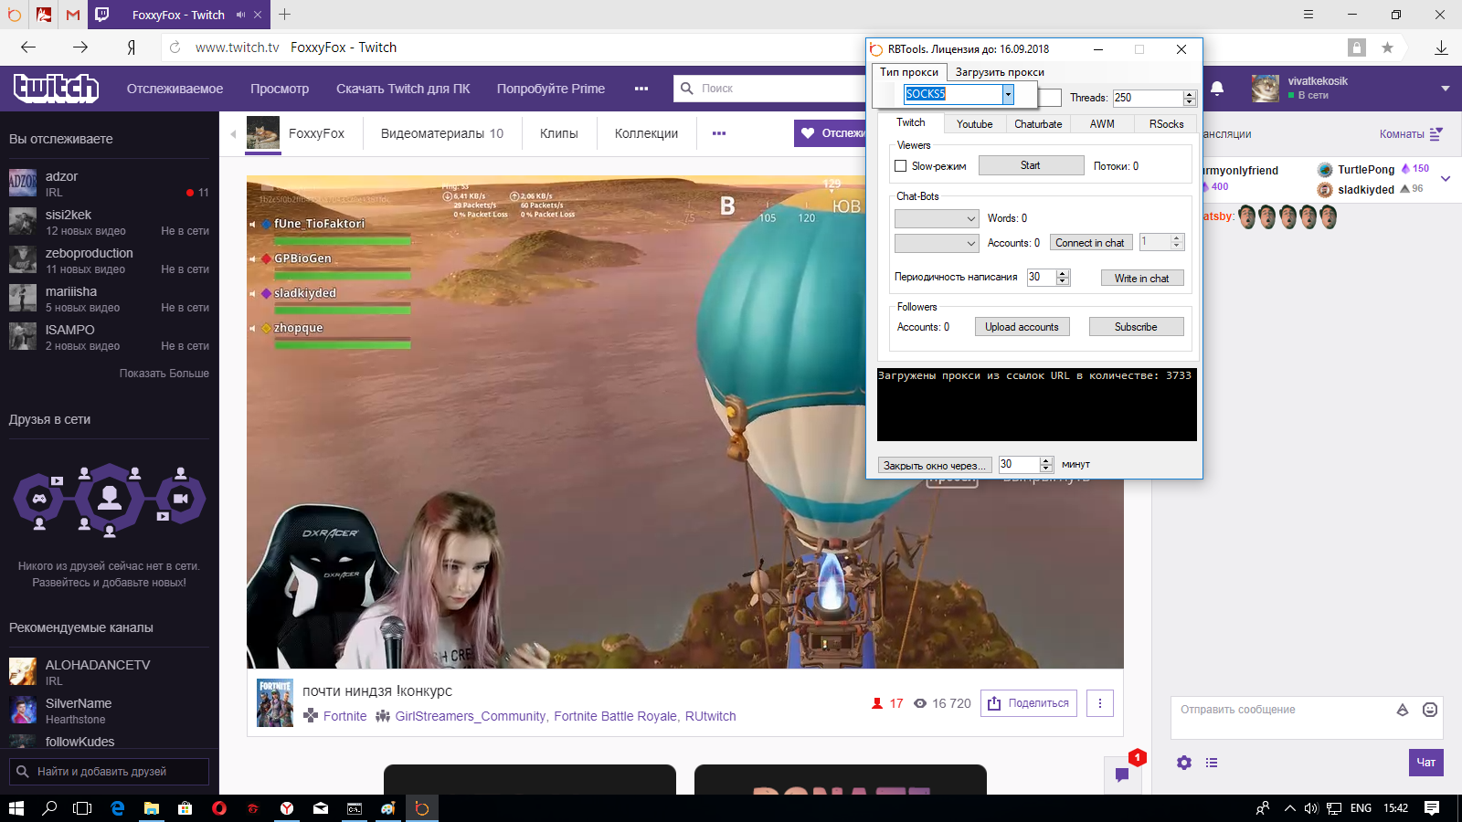Click the Bits icon in chat input
Screen dimensions: 1462x822
tap(1403, 710)
